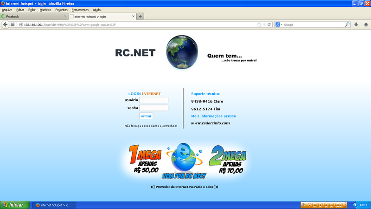The image size is (371, 209).
Task: Click the Suporte técnico heading
Action: click(x=205, y=94)
